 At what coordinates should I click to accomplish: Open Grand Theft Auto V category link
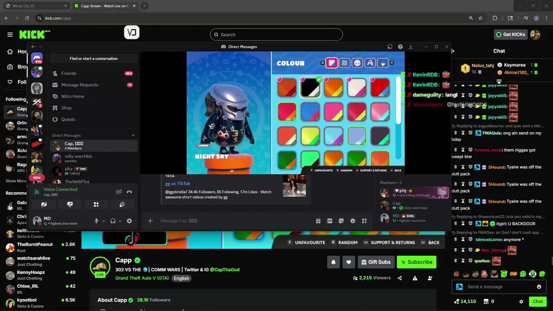pos(142,278)
